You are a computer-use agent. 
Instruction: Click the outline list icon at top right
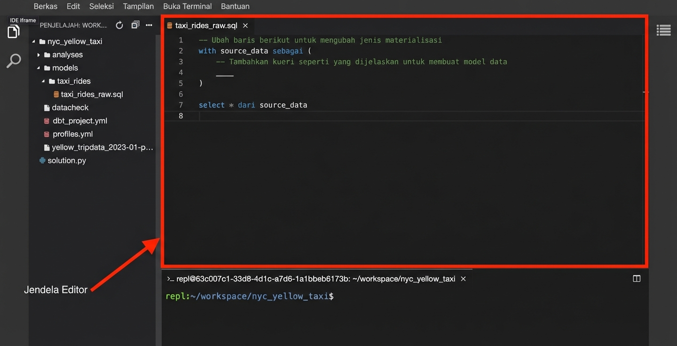[663, 31]
